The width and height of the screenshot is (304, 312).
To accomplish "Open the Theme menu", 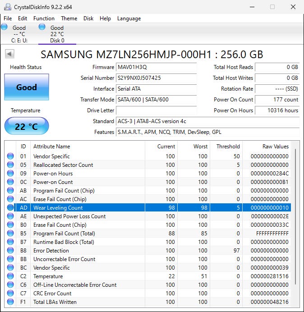I will 69,18.
